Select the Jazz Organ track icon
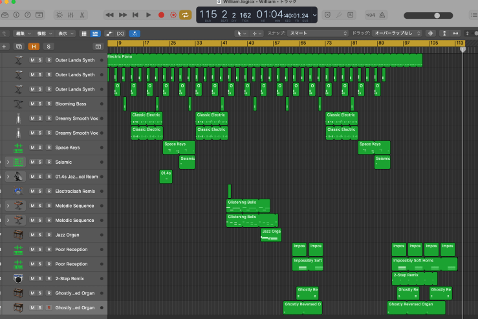 click(x=18, y=235)
